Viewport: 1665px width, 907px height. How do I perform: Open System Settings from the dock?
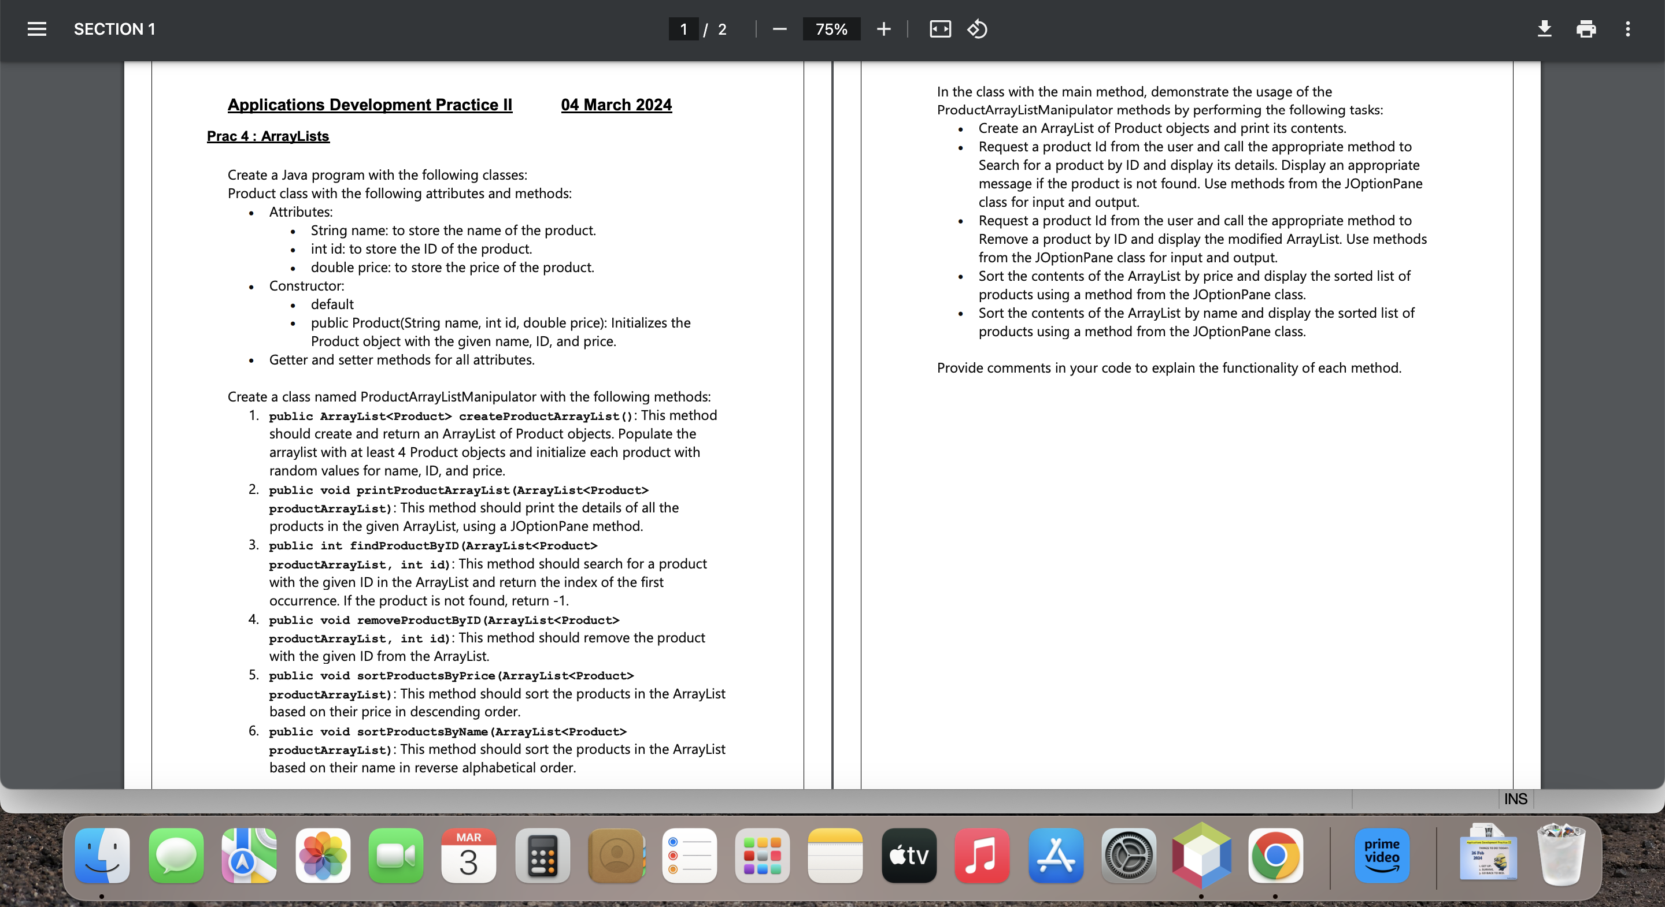click(1128, 857)
